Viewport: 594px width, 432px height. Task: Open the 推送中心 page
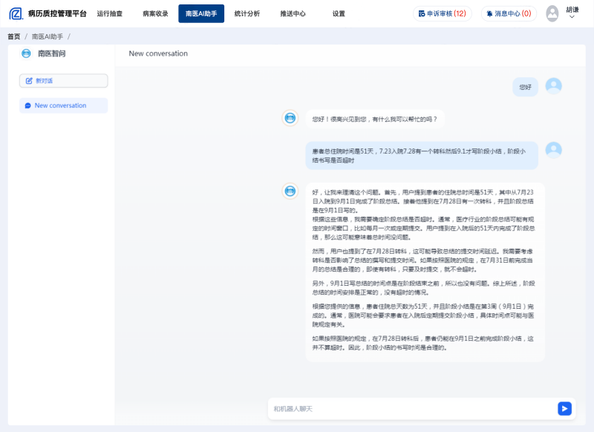(x=293, y=13)
